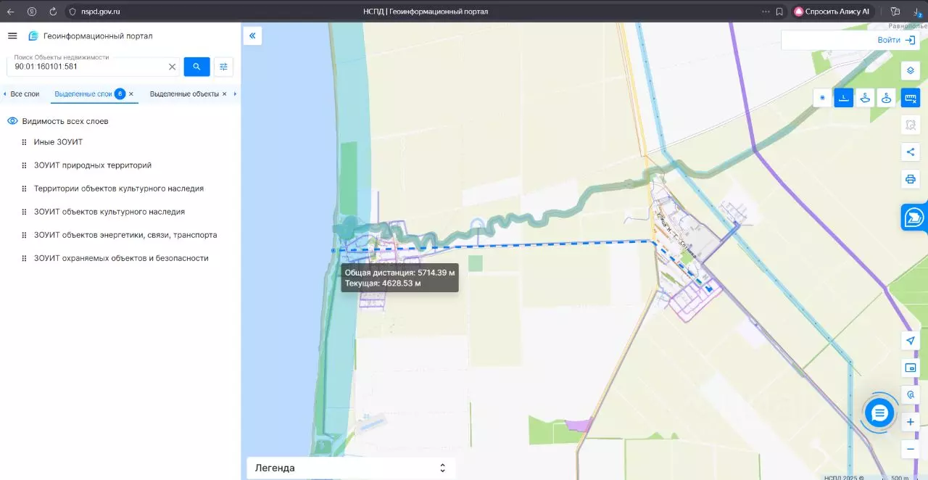Select the point coordinate tool
928x480 pixels.
coord(822,98)
